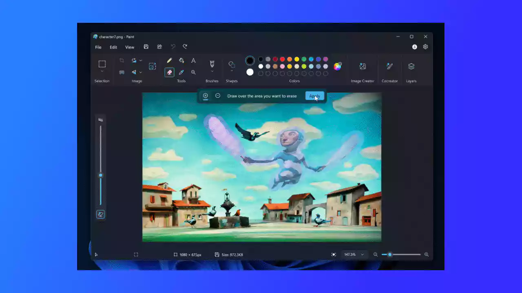Screen dimensions: 522x293
Task: Click the Undo arrow
Action: click(x=173, y=47)
